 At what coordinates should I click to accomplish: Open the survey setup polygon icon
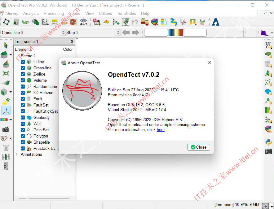[6, 22]
